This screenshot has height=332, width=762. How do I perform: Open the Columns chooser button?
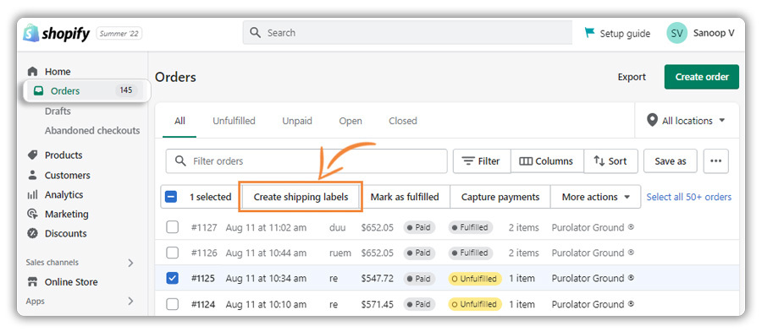(x=547, y=161)
